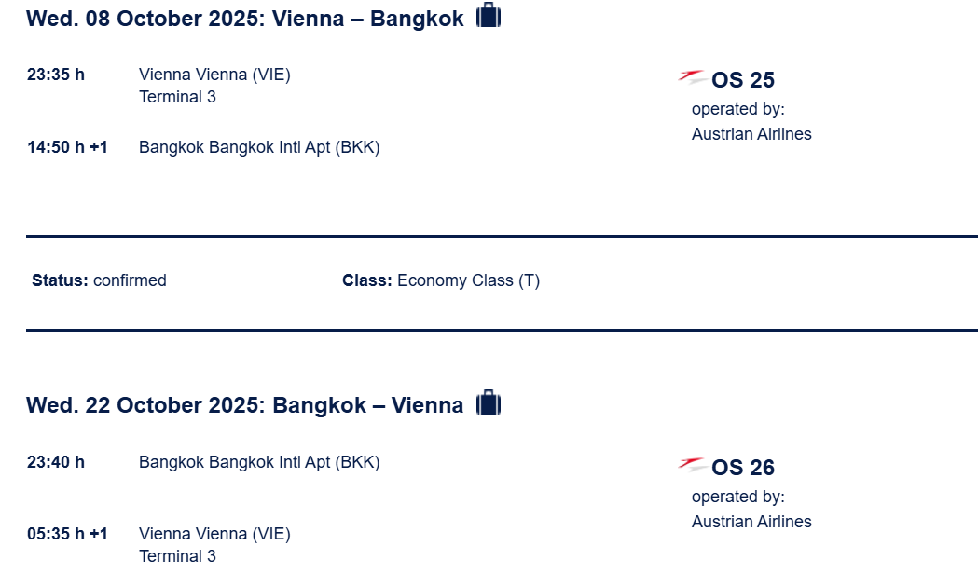Click the 22 October Bangkok – Vienna heading
This screenshot has height=573, width=978.
click(x=244, y=405)
